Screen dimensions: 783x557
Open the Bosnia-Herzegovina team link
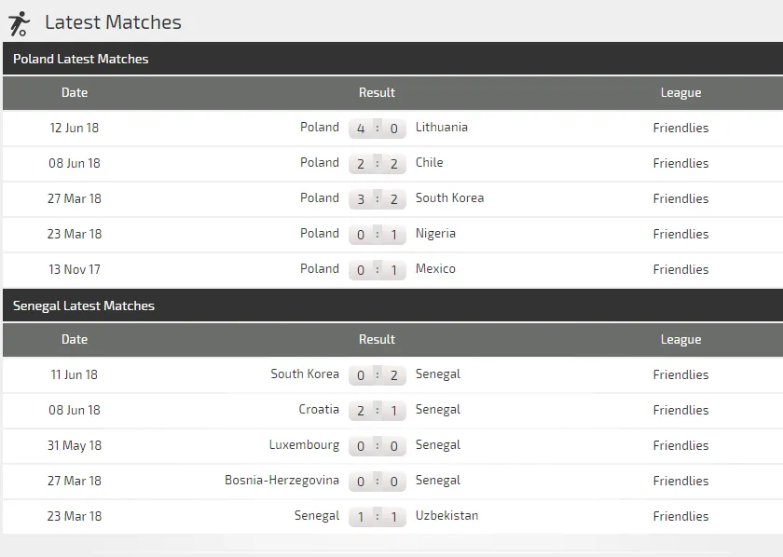(282, 481)
